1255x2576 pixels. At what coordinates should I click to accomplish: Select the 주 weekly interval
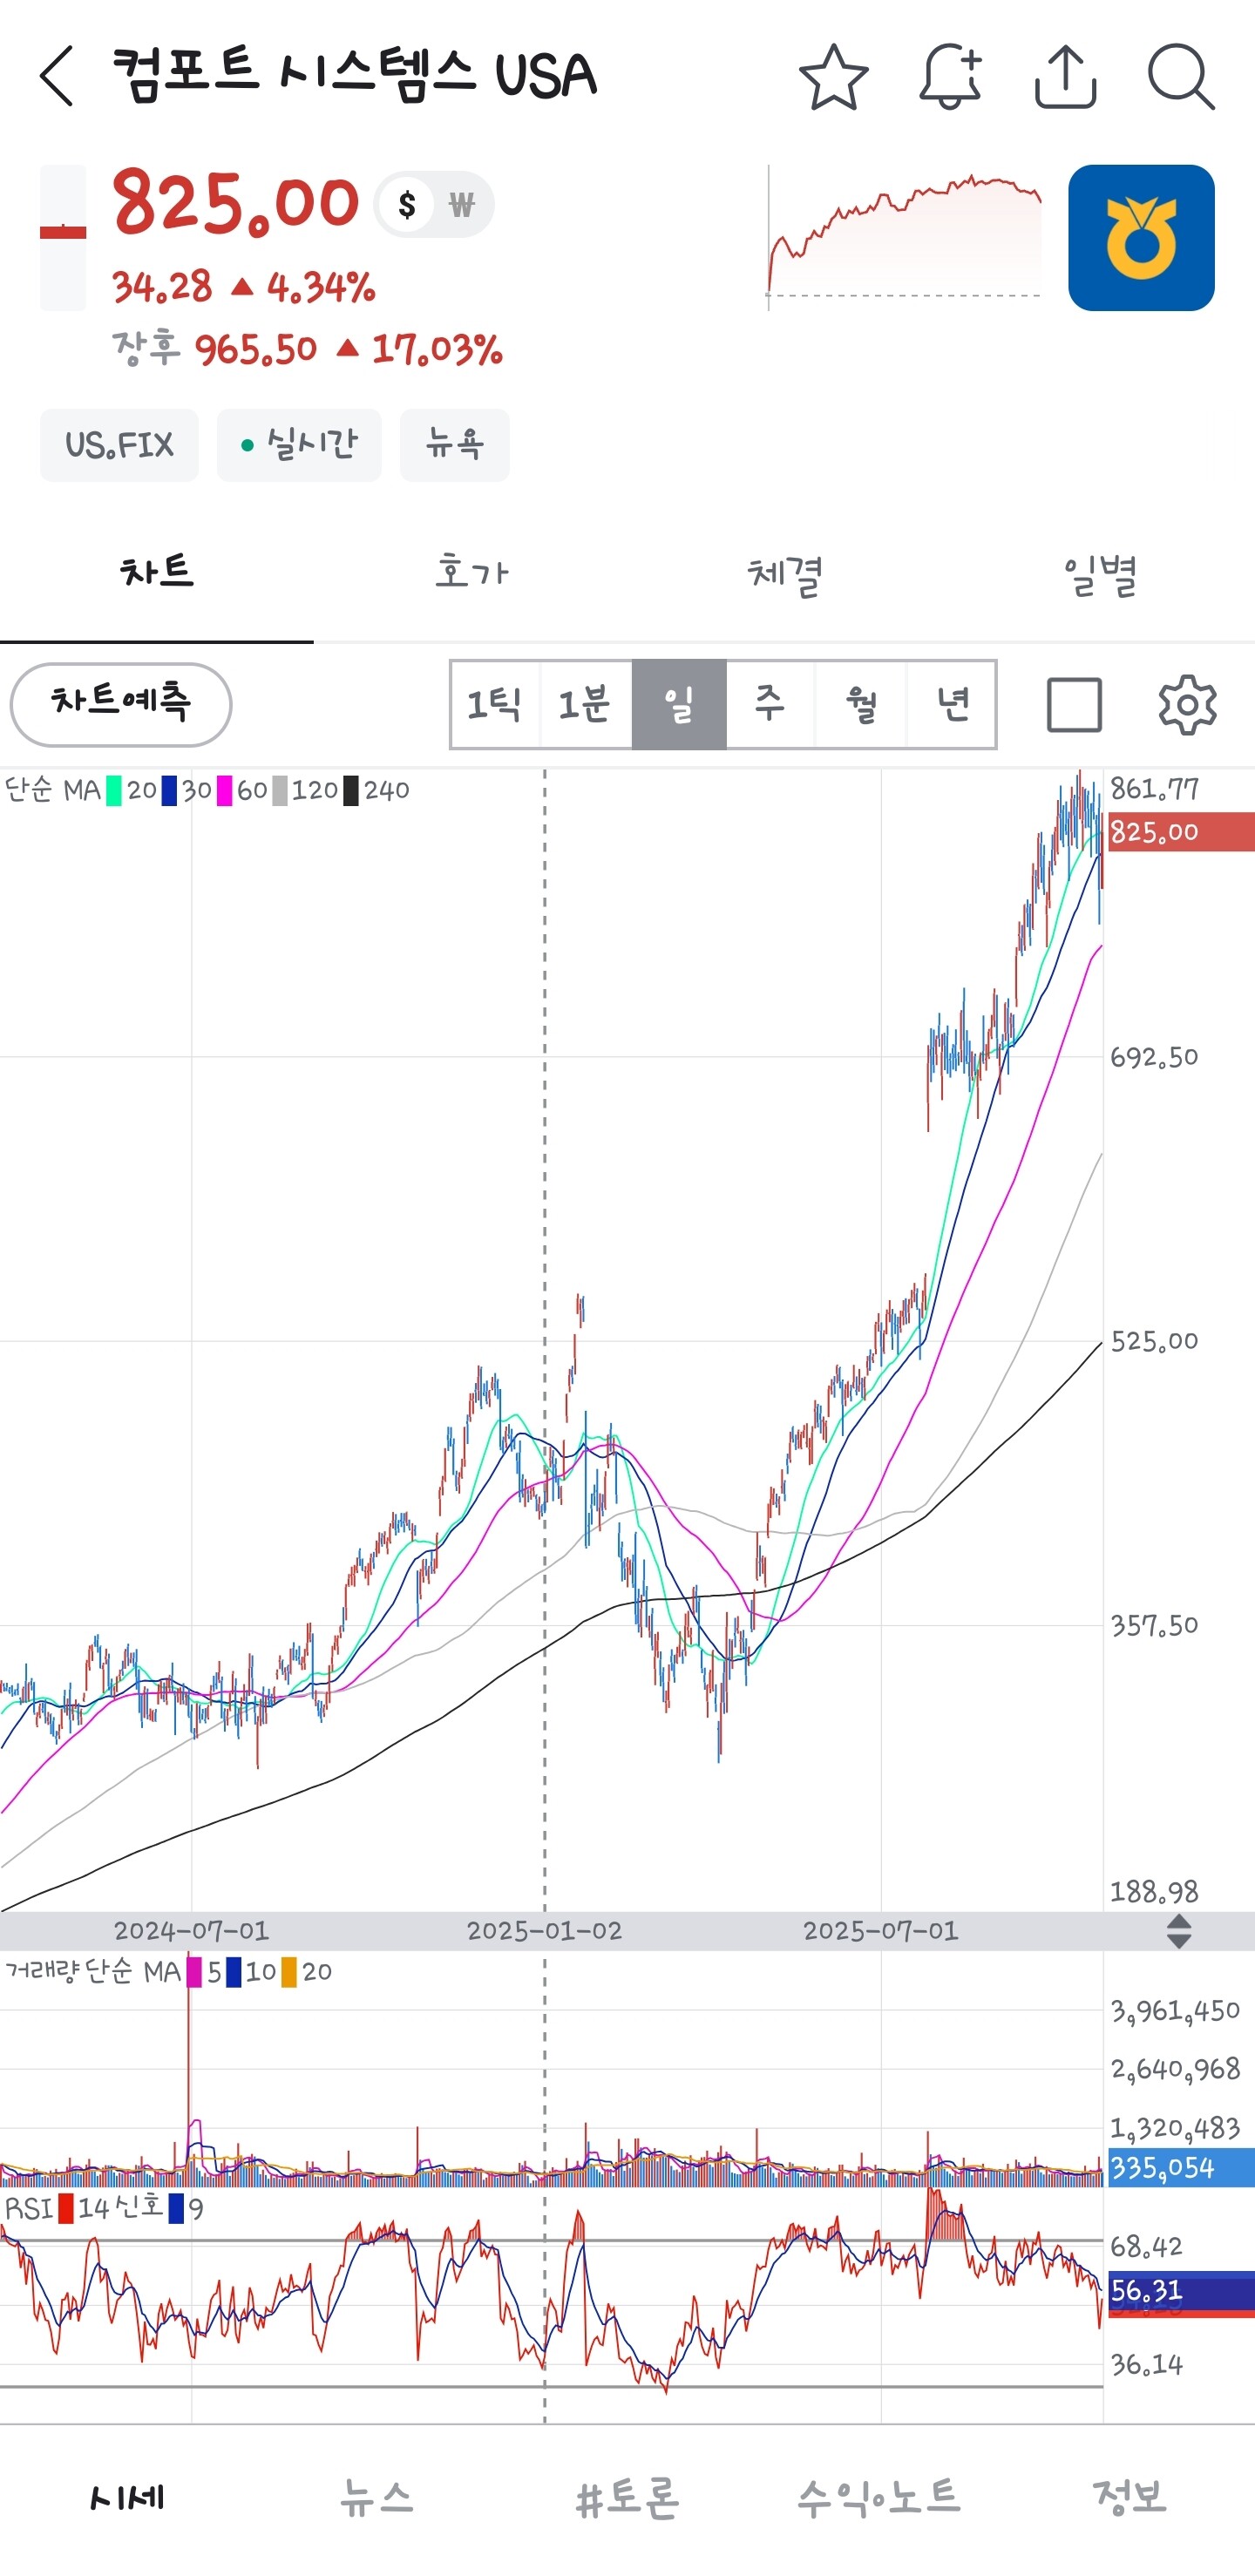coord(770,704)
